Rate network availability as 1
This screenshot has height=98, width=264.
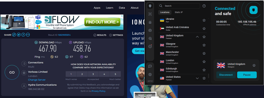coord(71,74)
